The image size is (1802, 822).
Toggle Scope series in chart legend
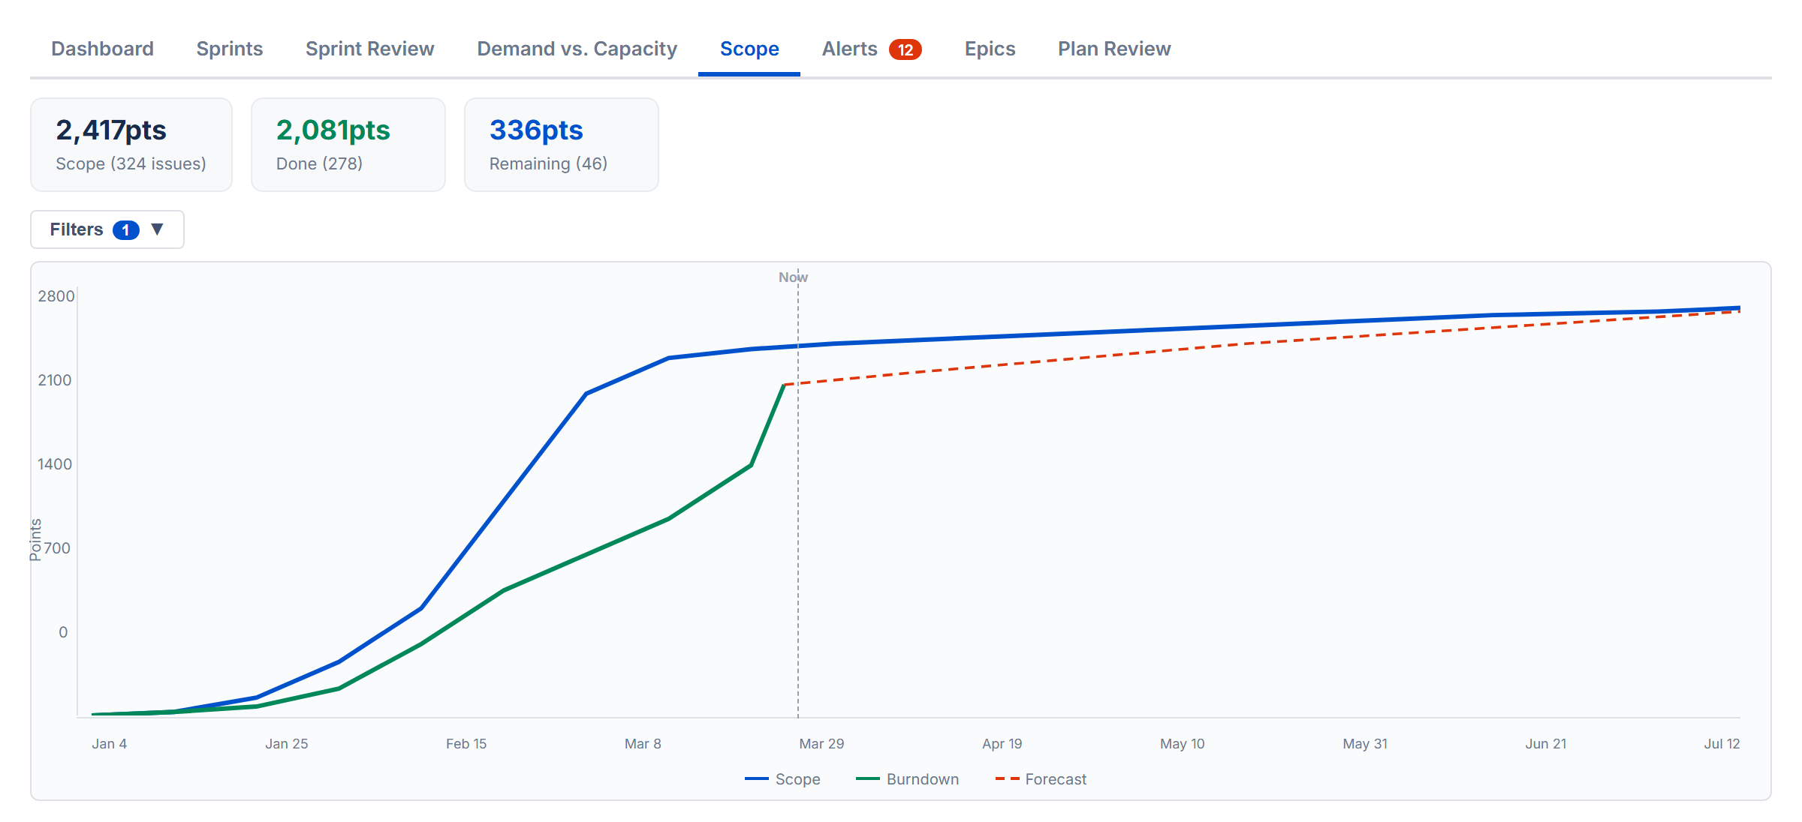[x=797, y=779]
